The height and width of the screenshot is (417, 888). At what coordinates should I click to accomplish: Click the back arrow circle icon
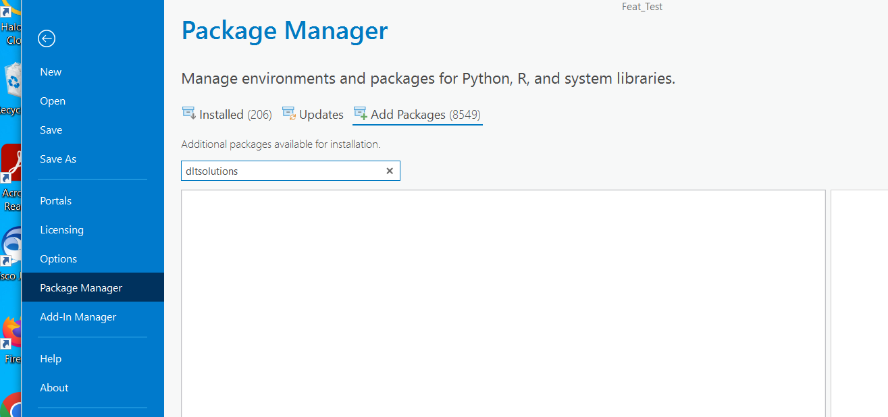47,39
